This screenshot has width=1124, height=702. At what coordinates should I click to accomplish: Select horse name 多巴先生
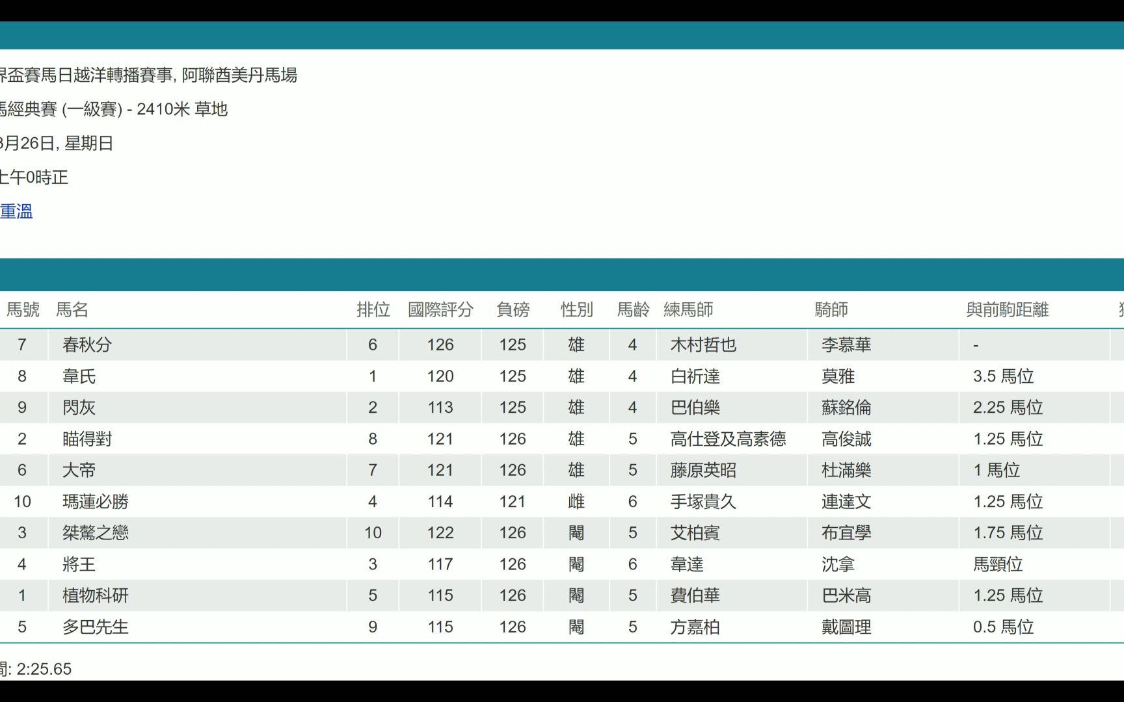96,627
